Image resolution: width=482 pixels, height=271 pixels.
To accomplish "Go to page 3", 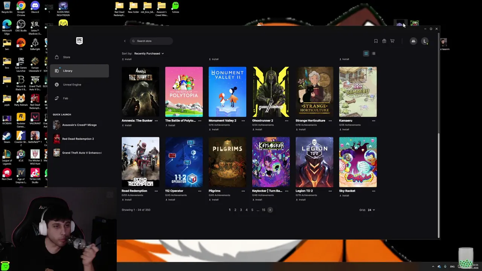I will coord(241,210).
